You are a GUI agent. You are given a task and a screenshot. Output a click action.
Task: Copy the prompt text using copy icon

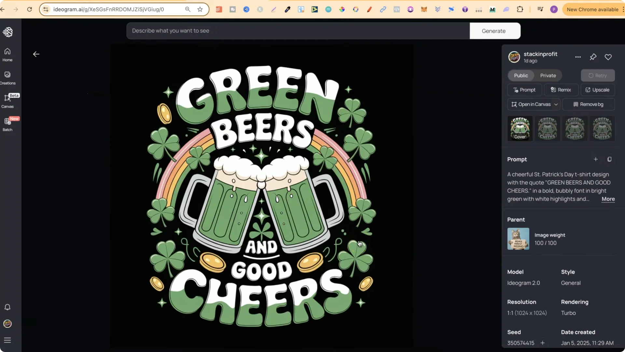tap(609, 159)
